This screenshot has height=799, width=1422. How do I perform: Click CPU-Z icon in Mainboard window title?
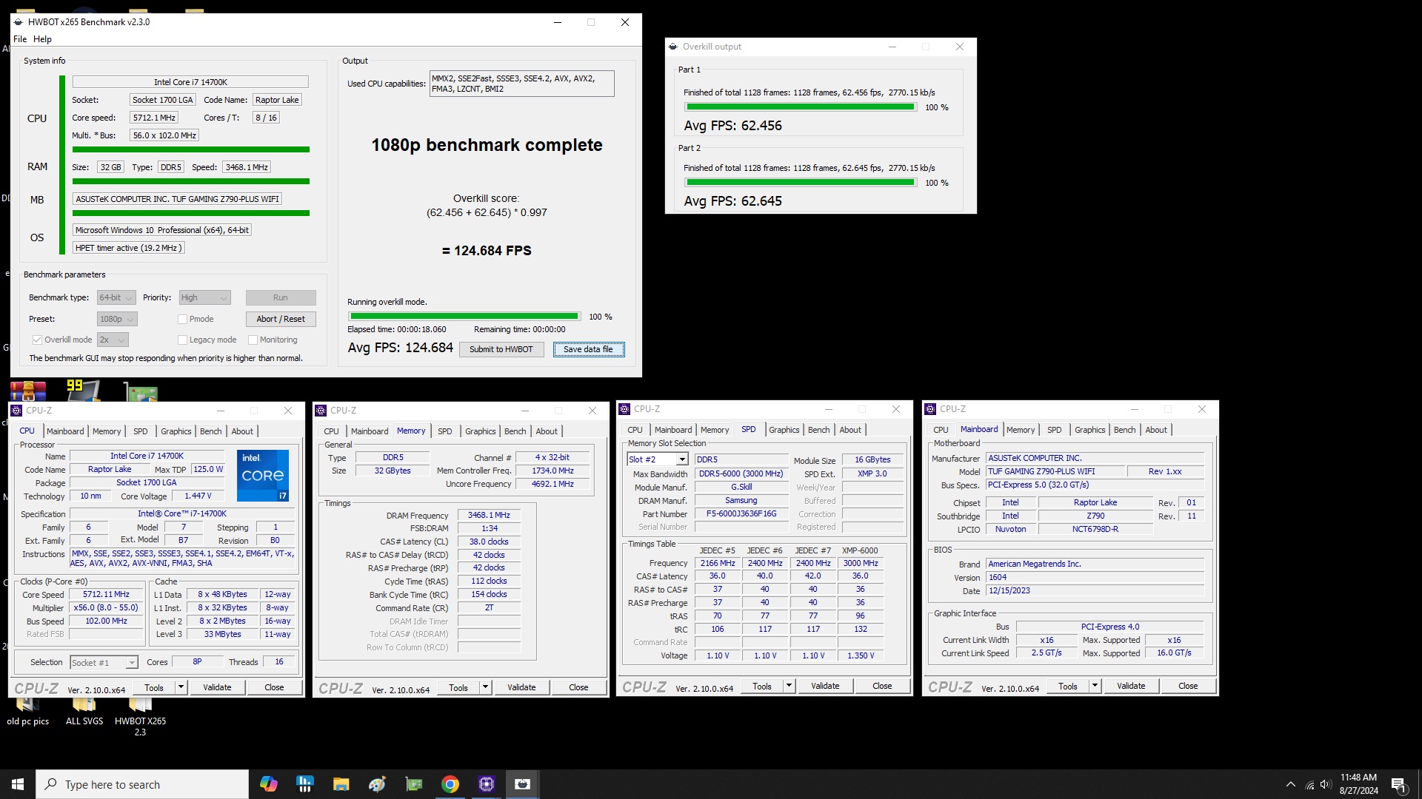[930, 409]
